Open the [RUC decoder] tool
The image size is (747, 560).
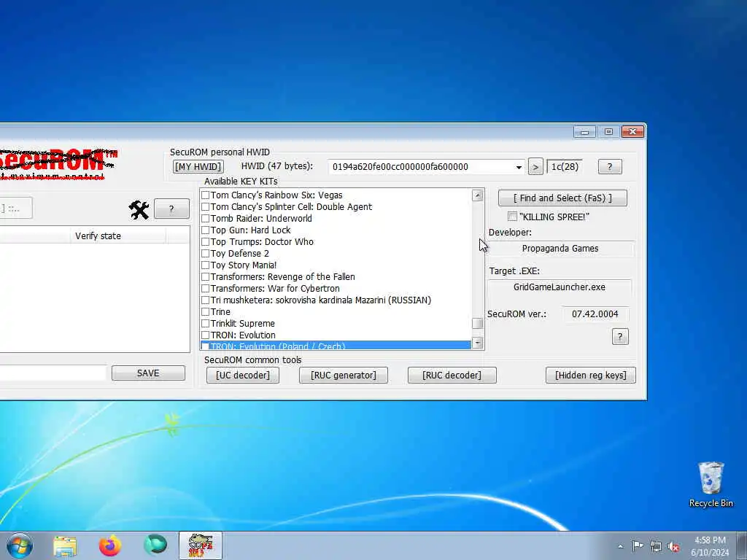coord(452,376)
